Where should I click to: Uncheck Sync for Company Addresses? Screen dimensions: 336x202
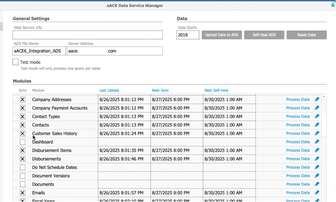23,100
